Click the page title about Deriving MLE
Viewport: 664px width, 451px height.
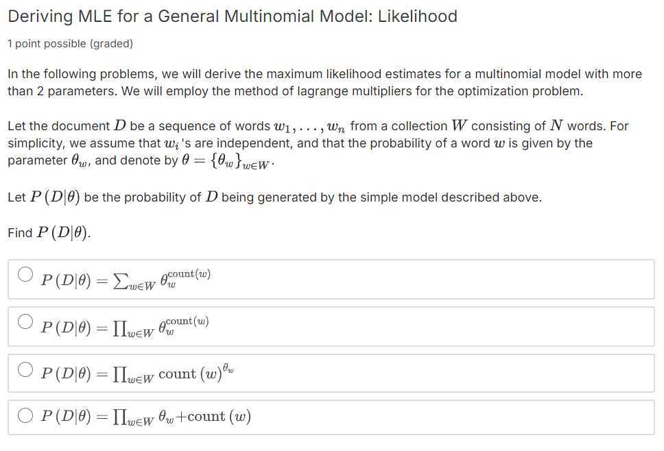tap(232, 16)
